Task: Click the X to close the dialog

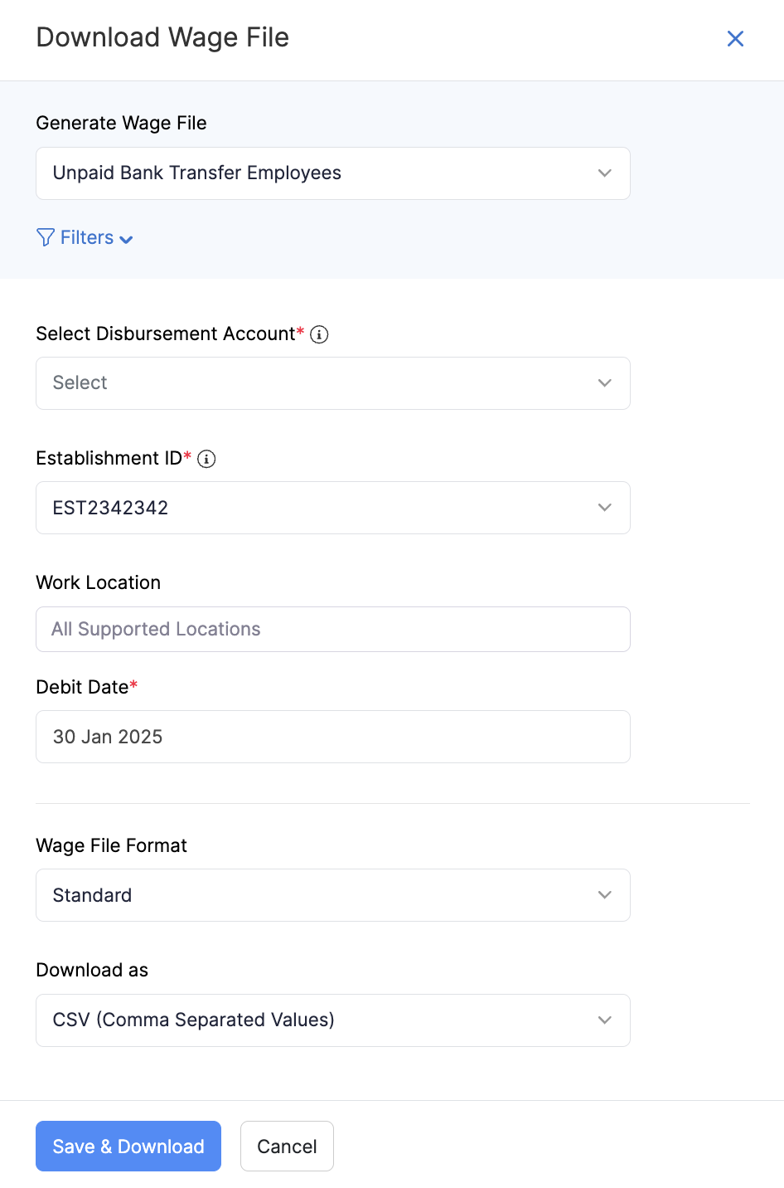Action: [735, 38]
